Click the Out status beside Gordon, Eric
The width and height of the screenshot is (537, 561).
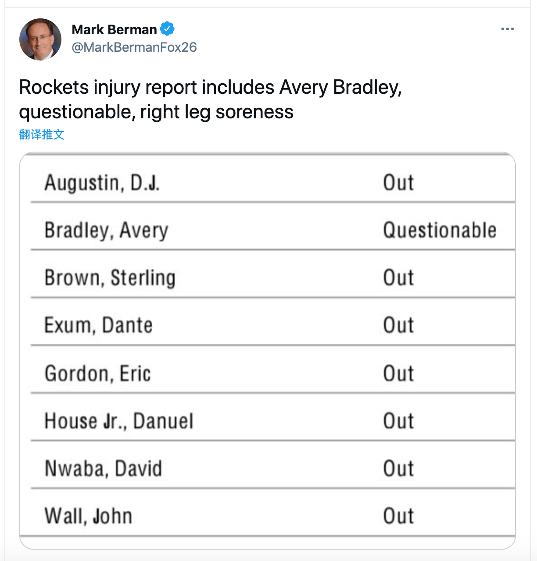coord(398,373)
